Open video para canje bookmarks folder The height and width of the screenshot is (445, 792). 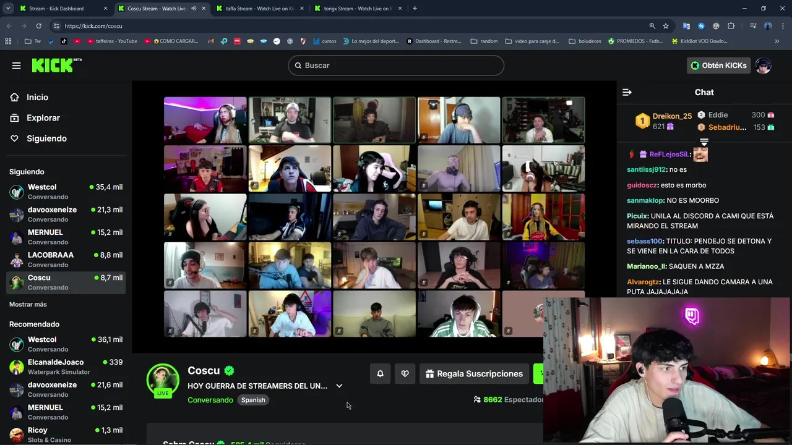[x=532, y=41]
